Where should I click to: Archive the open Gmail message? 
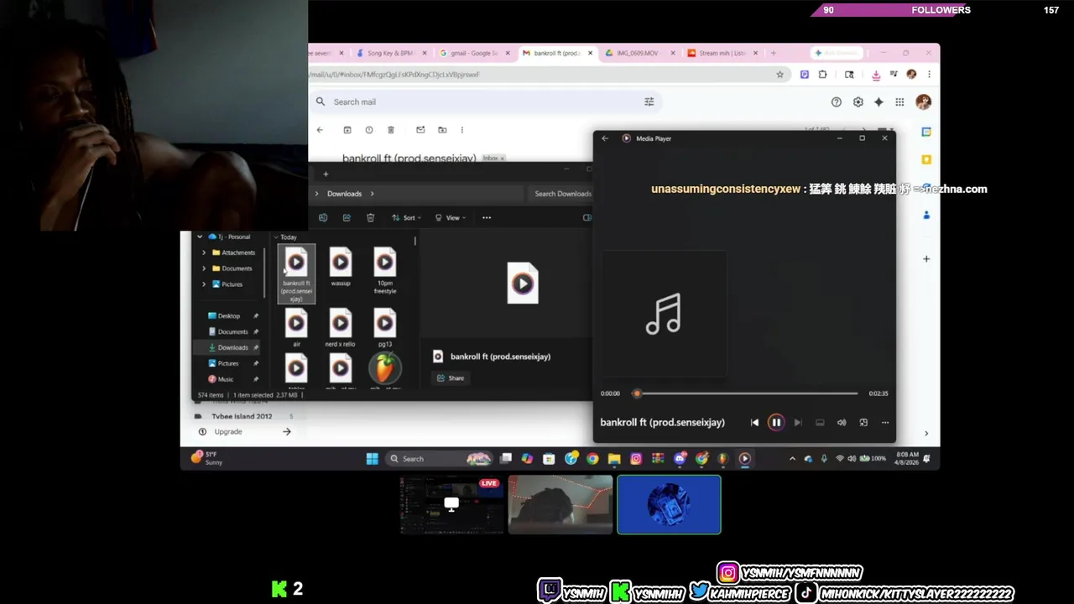click(347, 130)
